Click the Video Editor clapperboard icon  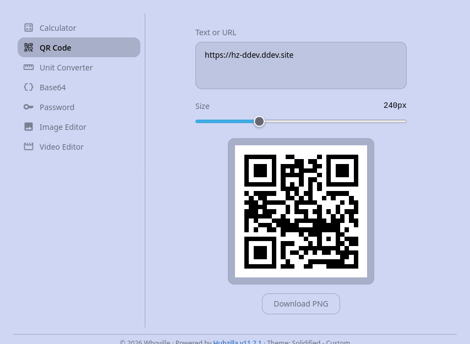[x=29, y=146]
